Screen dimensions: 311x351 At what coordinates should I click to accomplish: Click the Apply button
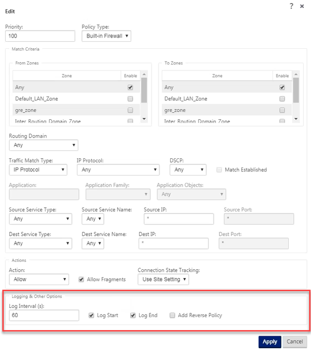(270, 342)
